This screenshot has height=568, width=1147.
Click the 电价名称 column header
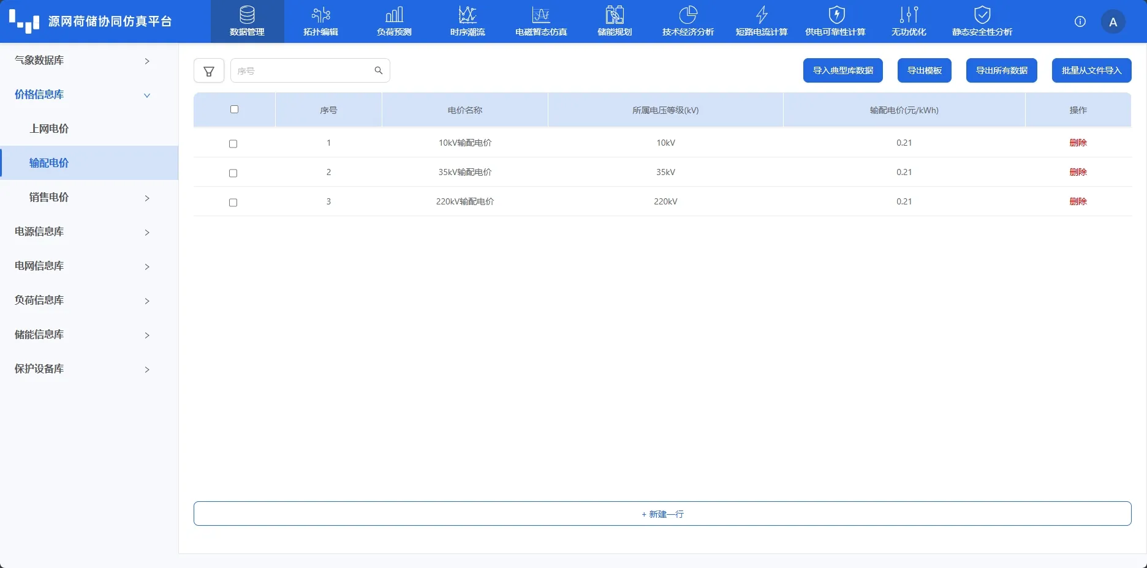465,110
